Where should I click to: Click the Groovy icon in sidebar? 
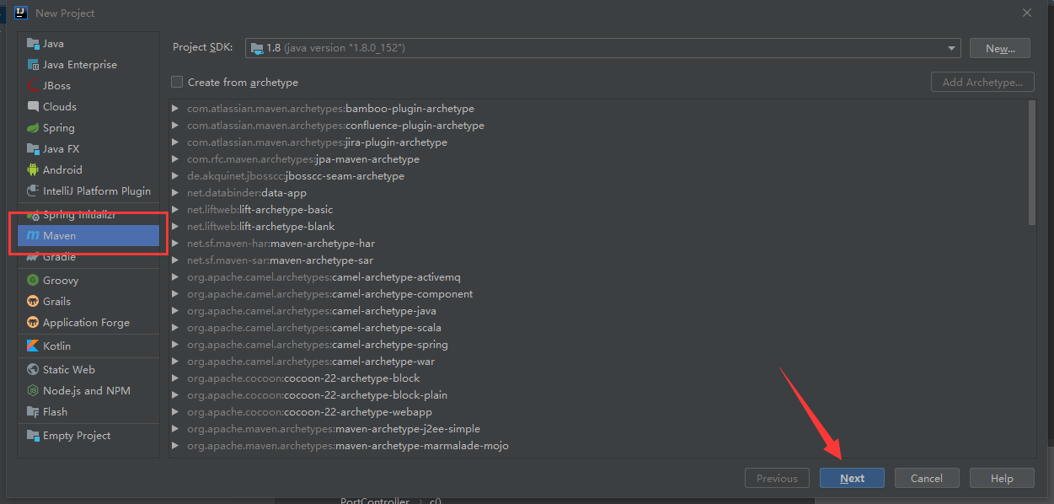[33, 281]
